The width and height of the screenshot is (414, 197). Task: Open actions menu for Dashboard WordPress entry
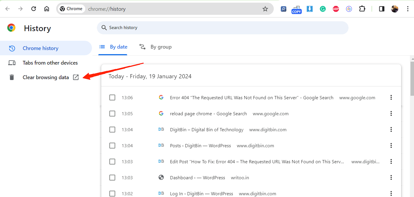[391, 178]
